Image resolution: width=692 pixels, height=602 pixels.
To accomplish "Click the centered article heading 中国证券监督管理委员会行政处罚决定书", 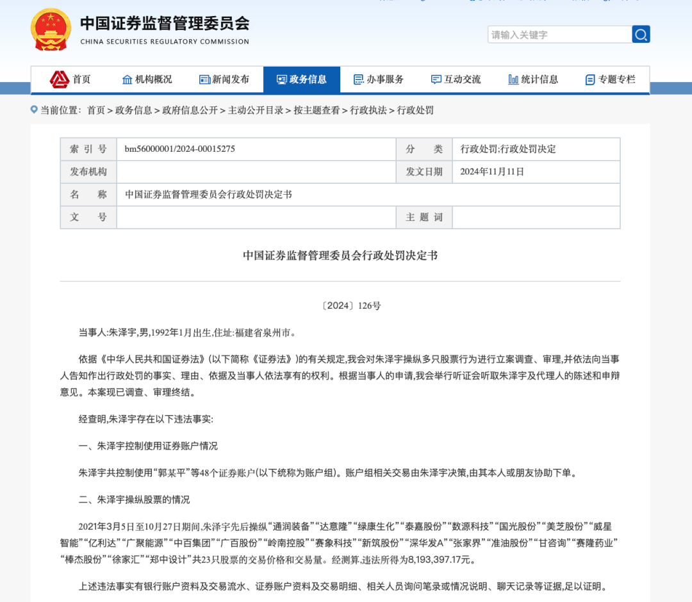I will (340, 256).
